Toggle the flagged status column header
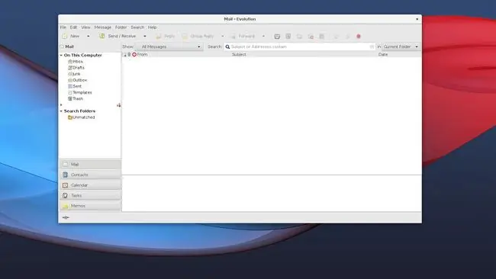 (x=134, y=54)
